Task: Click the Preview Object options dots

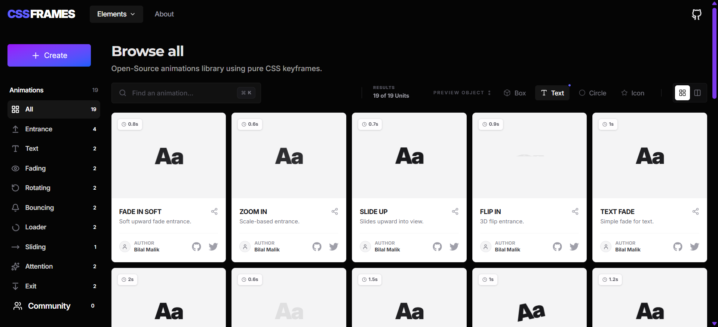Action: pos(489,93)
